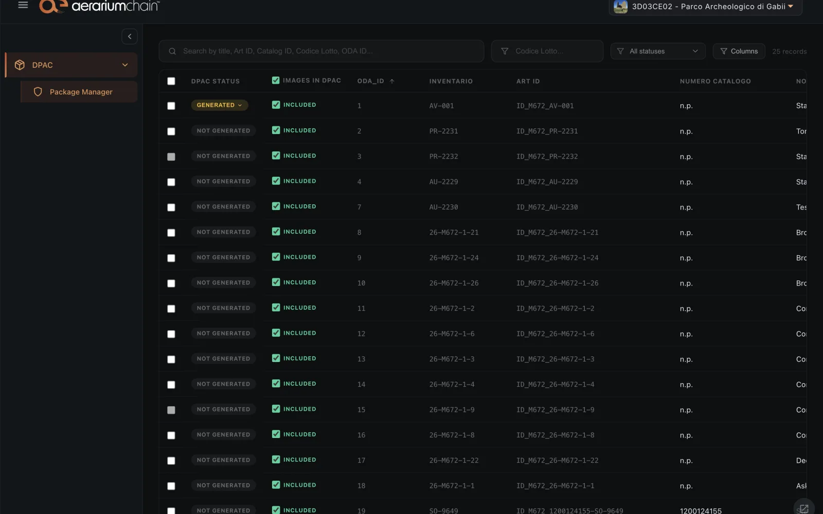Click the Codice Lotto filter icon
The height and width of the screenshot is (514, 823).
[x=505, y=51]
